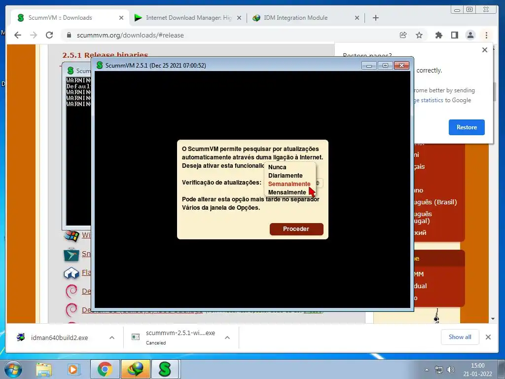Go forward in browser history
Image resolution: width=505 pixels, height=379 pixels.
(34, 35)
